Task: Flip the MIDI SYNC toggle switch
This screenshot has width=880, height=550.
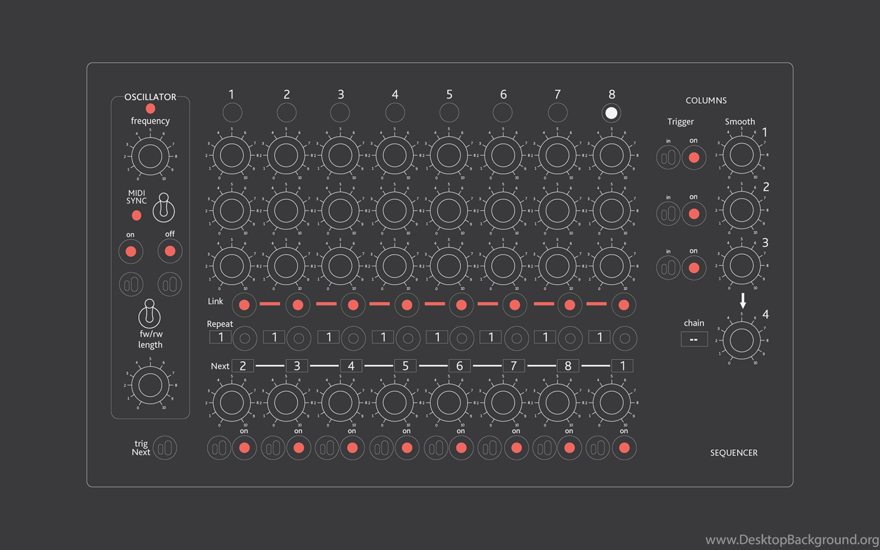Action: coord(163,208)
